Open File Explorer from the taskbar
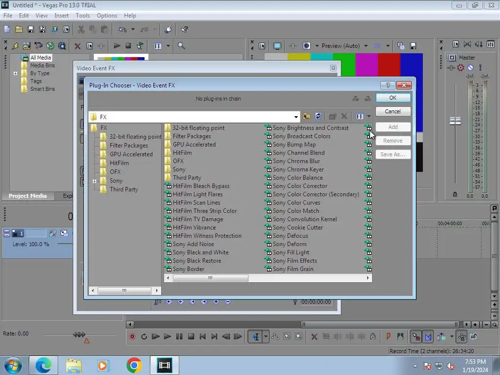Screen dimensions: 500x375 point(74,365)
